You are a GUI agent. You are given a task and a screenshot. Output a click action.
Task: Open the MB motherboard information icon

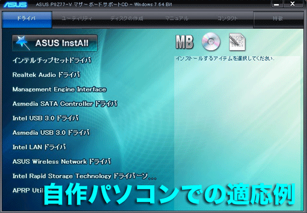184,42
